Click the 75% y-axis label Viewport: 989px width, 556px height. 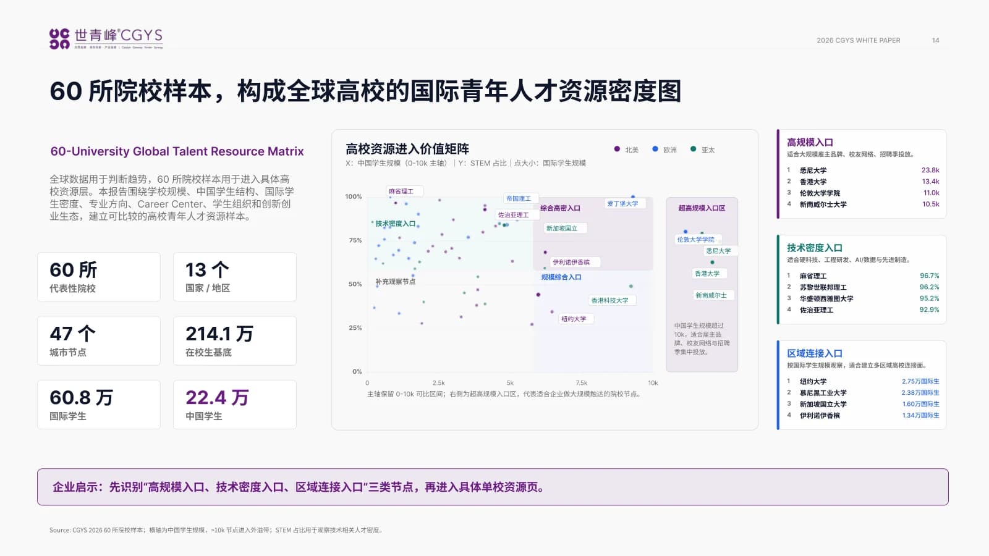click(355, 240)
